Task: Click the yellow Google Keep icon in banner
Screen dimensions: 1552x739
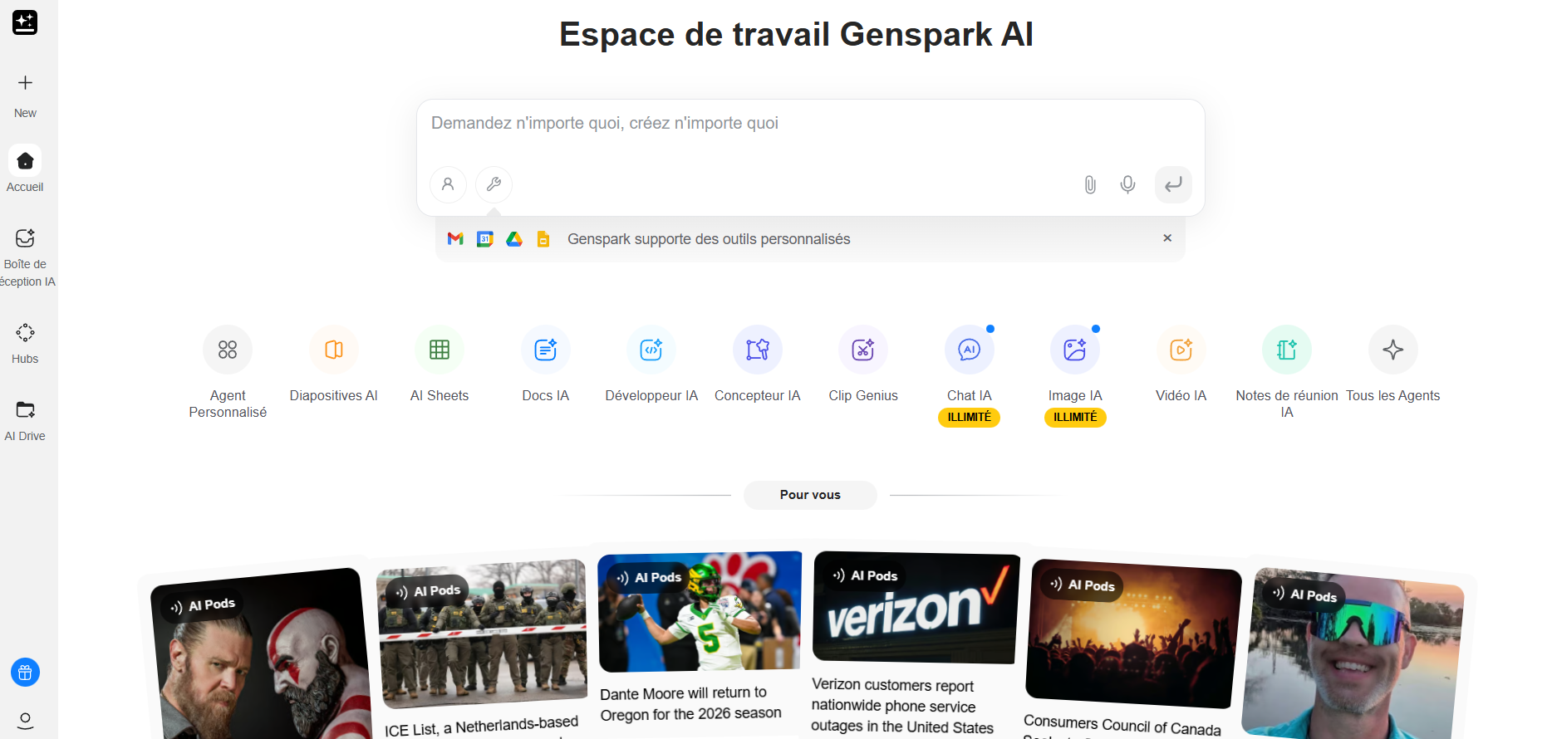Action: coord(543,239)
